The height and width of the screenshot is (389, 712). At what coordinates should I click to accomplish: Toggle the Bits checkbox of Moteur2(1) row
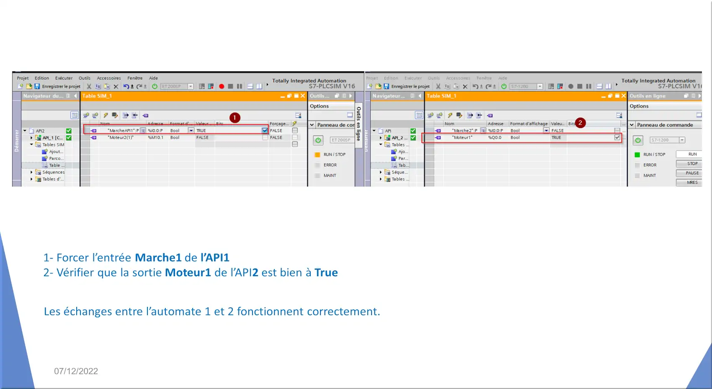(x=265, y=137)
